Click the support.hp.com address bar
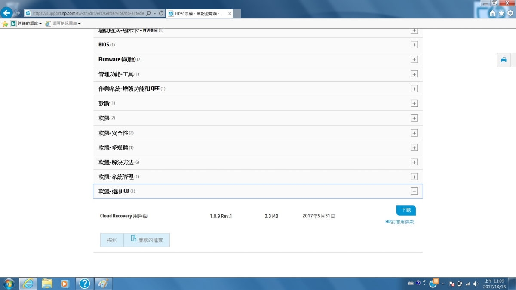Viewport: 516px width, 290px height. coord(88,13)
